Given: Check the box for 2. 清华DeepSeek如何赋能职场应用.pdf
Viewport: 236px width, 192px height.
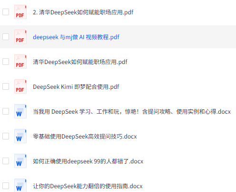Looking at the screenshot, I should coord(6,12).
